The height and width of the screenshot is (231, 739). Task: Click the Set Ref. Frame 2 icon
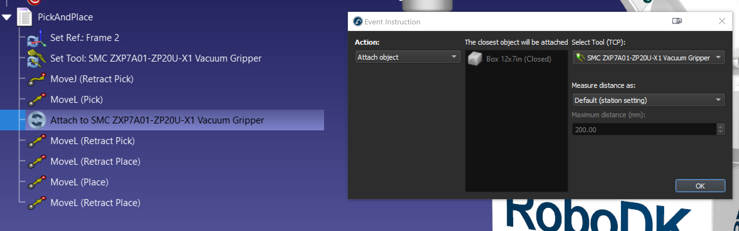coord(36,38)
